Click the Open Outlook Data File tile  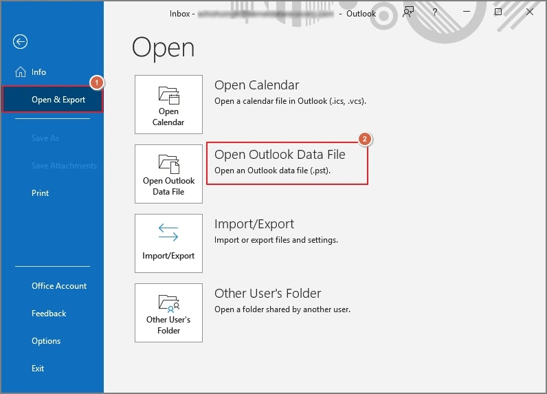168,174
